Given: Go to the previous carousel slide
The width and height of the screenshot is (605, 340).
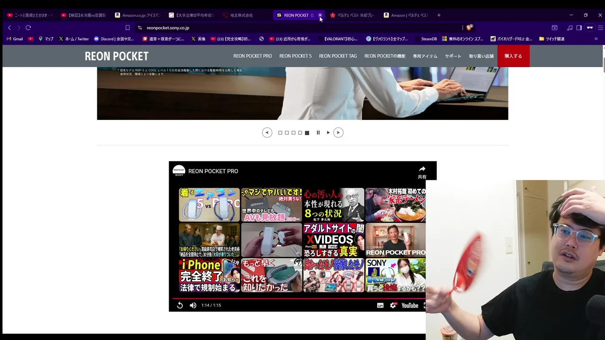Looking at the screenshot, I should (267, 133).
